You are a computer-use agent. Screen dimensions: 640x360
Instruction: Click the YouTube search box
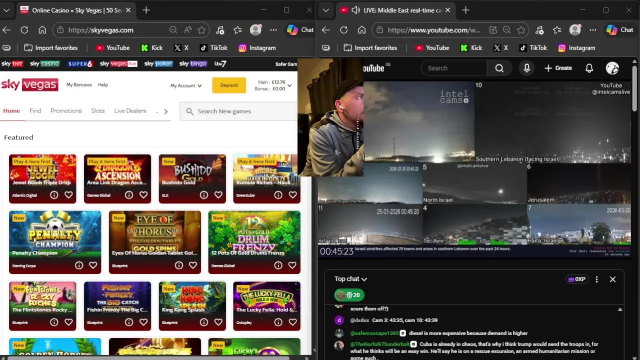click(x=454, y=68)
